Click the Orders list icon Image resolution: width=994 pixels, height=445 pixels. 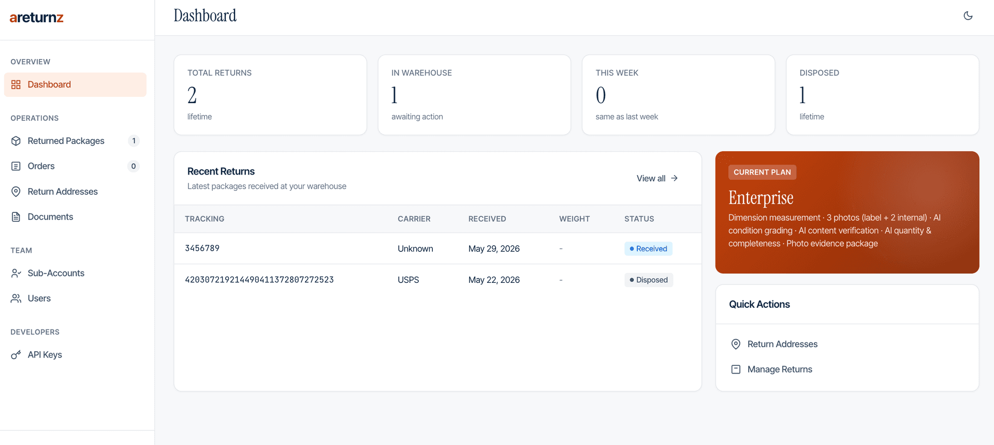point(16,166)
